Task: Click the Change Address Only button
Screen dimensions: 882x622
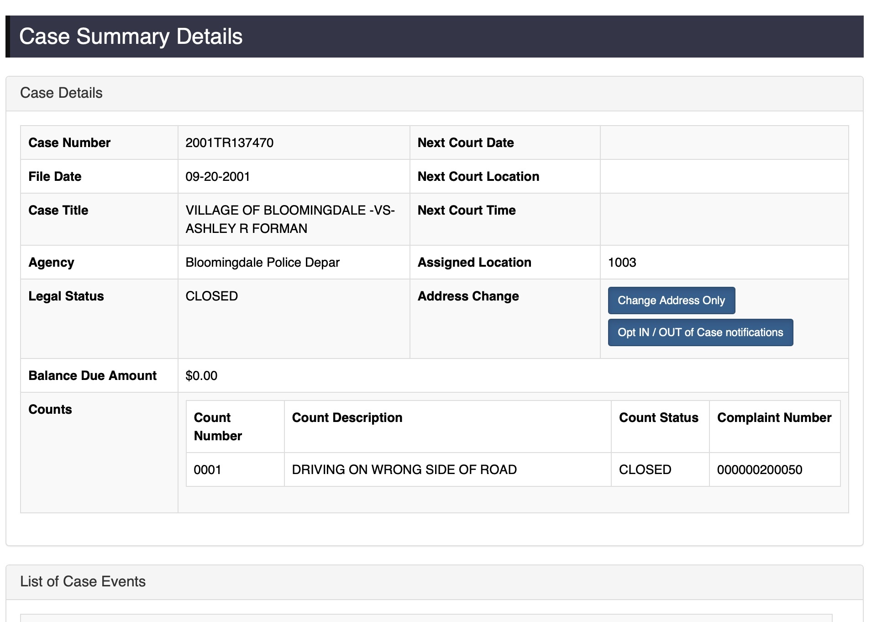Action: coord(671,300)
